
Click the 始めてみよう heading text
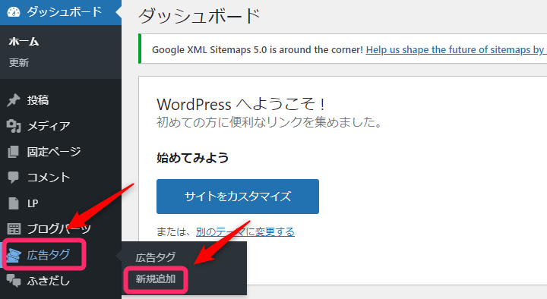(192, 158)
